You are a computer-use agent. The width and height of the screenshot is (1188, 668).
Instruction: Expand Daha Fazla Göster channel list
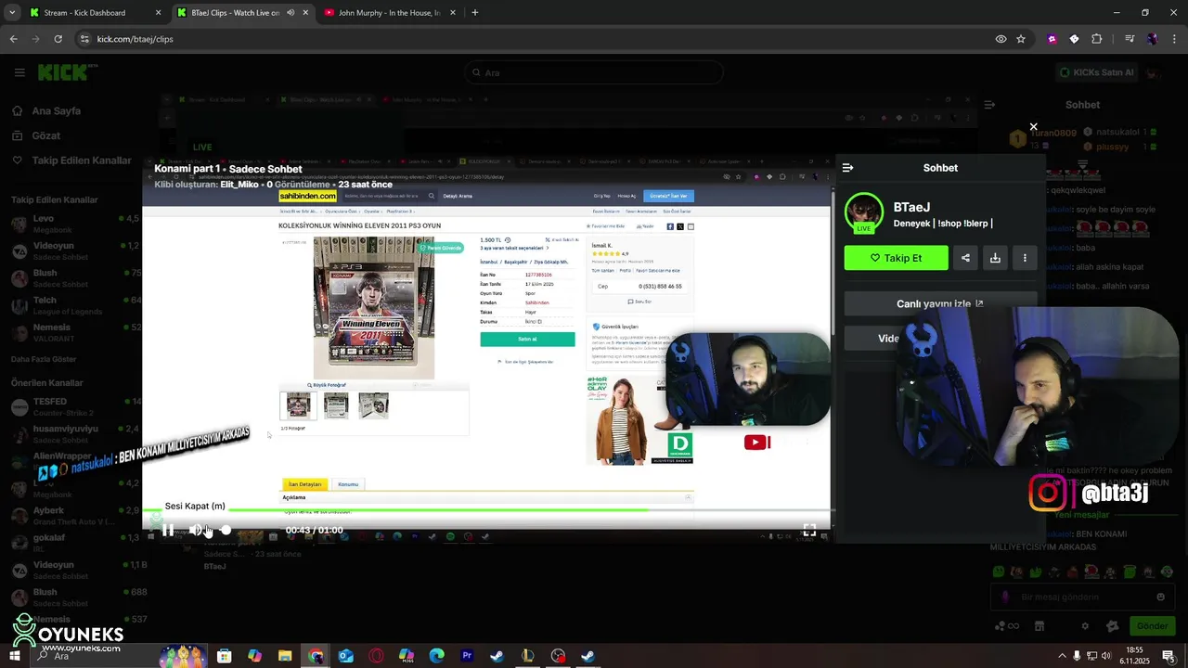[44, 359]
